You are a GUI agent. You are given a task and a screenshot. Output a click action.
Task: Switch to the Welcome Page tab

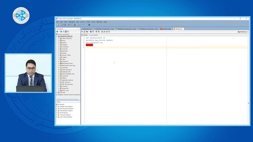point(166,29)
